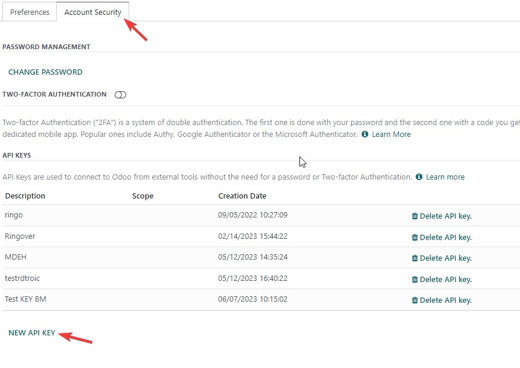Open the 2FA Learn More link

click(x=391, y=135)
